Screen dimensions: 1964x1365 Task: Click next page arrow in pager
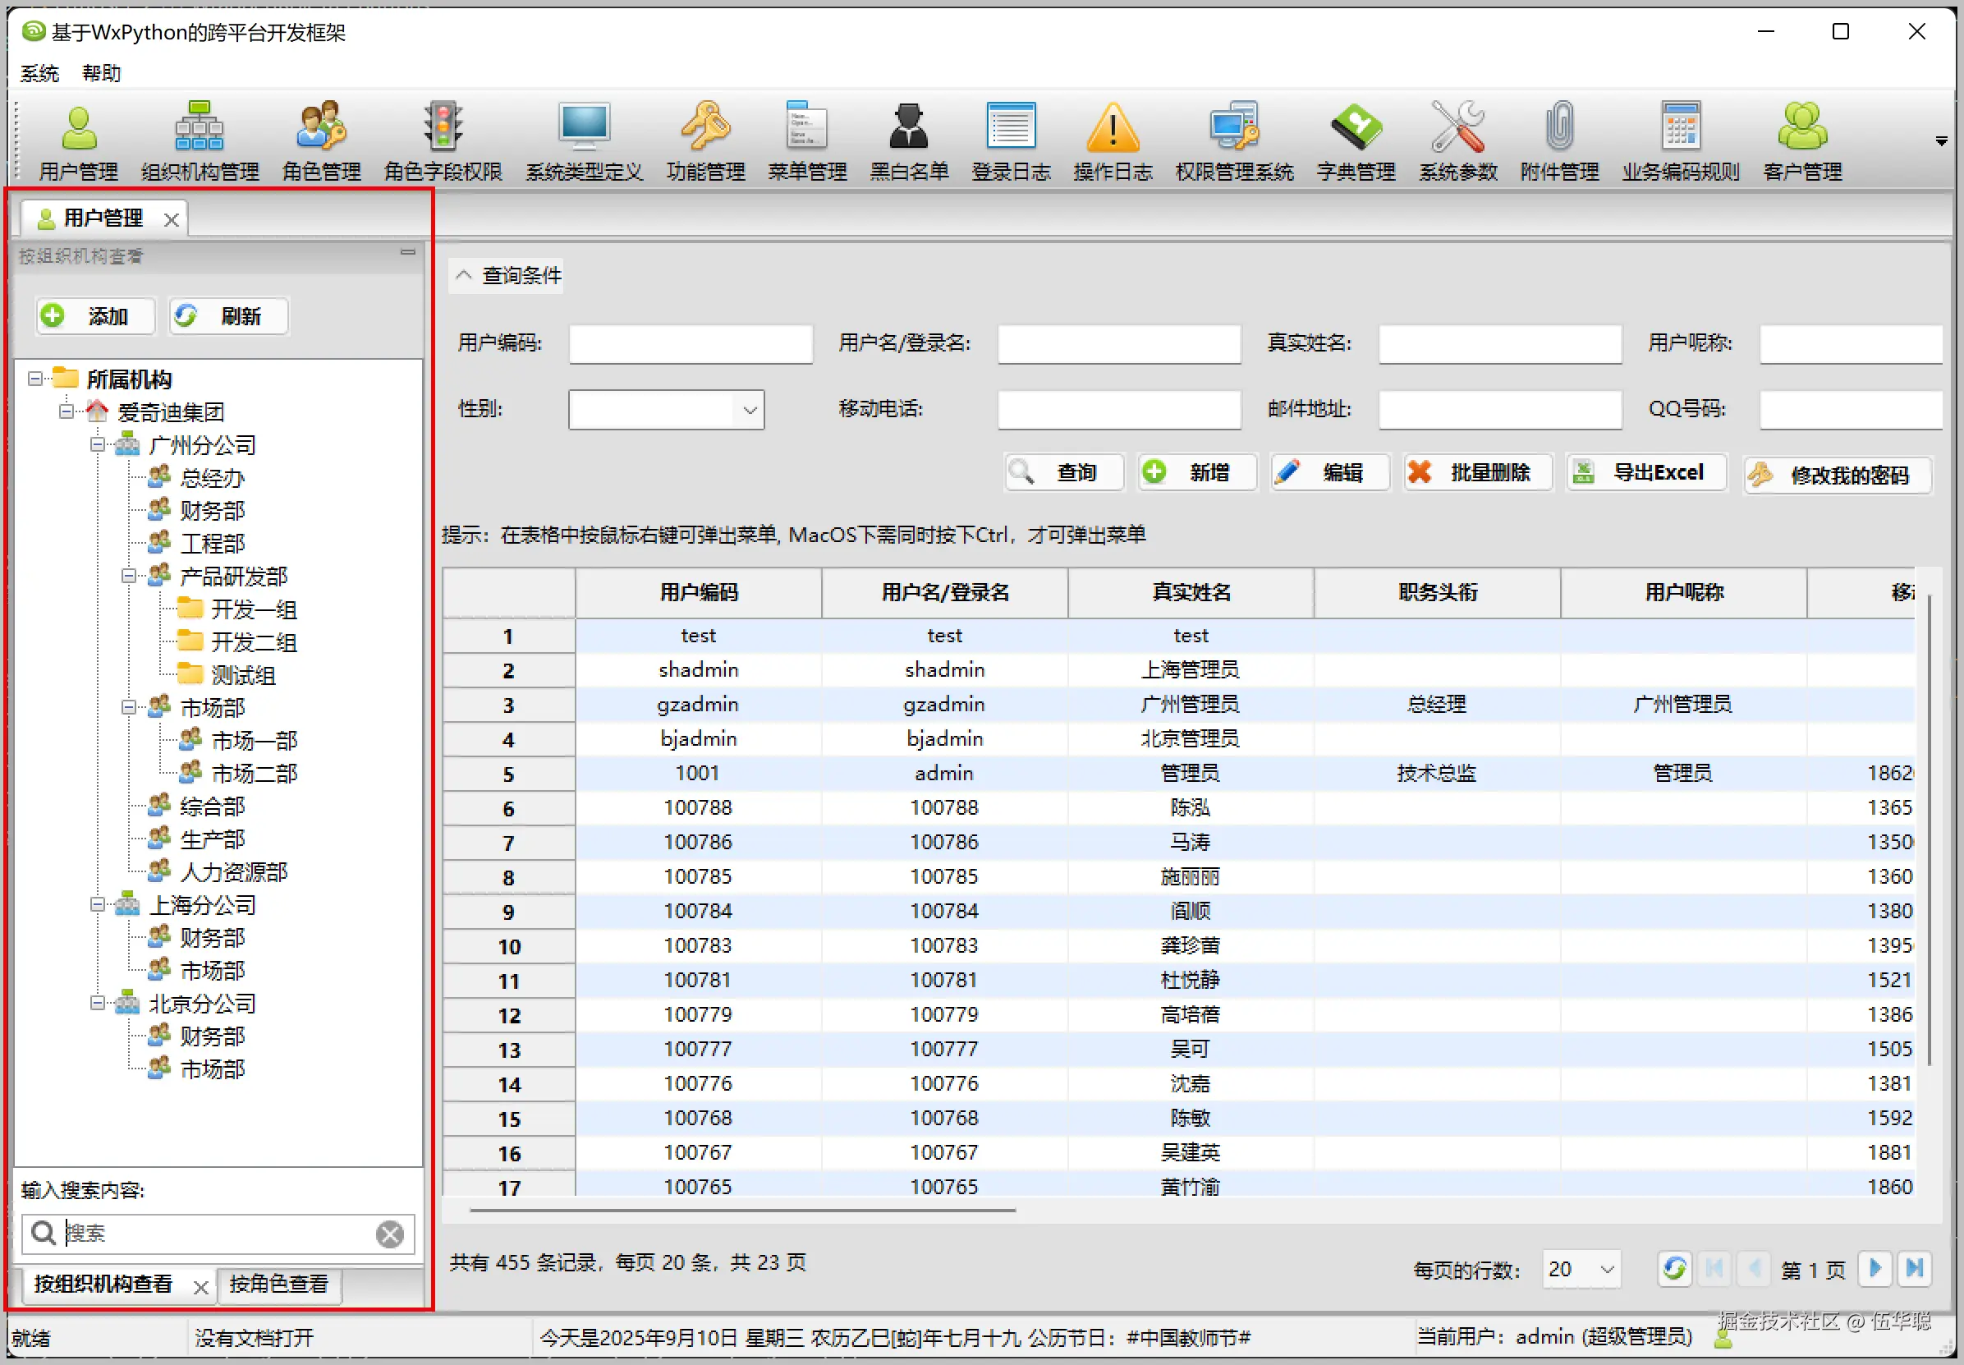[x=1875, y=1268]
